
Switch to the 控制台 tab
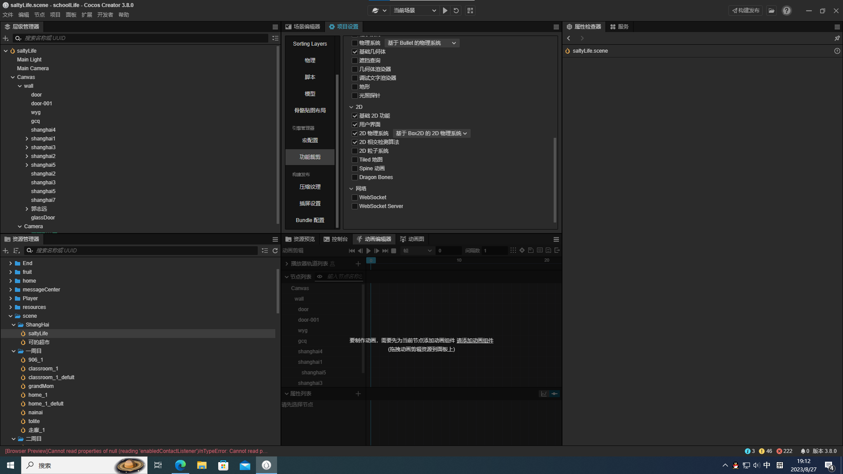tap(335, 239)
